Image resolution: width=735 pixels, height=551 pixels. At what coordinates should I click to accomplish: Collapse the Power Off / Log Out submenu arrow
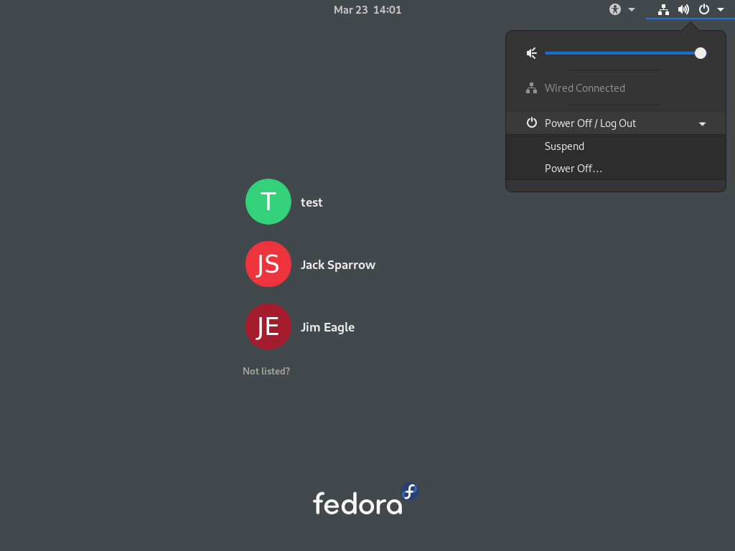point(702,123)
